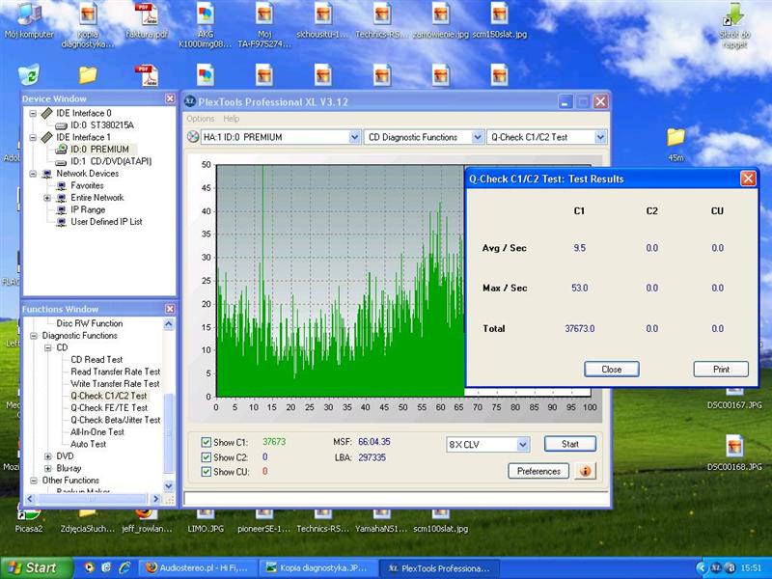This screenshot has height=579, width=772.
Task: Select the Read Transfer Rate Test function
Action: (115, 372)
